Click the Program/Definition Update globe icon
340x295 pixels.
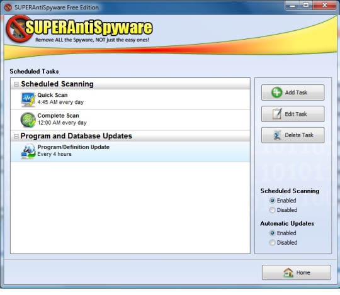pos(28,151)
